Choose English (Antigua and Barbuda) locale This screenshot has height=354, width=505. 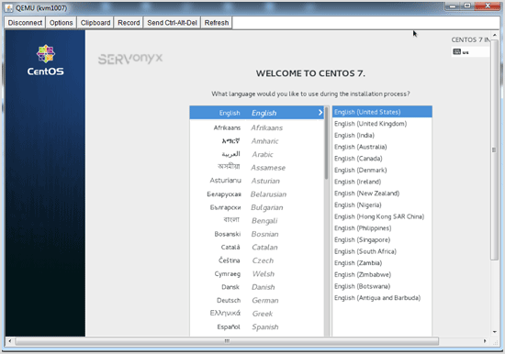(382, 298)
